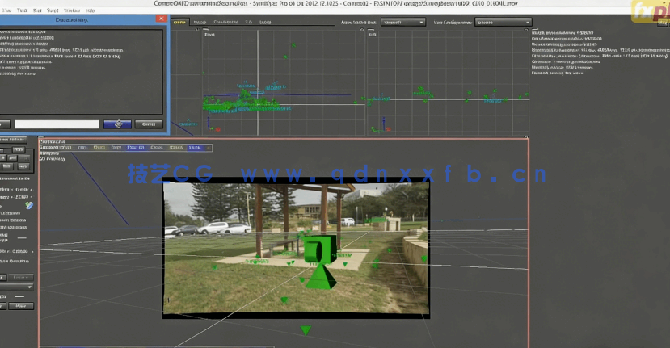Click the colorful pencil icon in the left panel
The height and width of the screenshot is (348, 670).
pos(30,206)
